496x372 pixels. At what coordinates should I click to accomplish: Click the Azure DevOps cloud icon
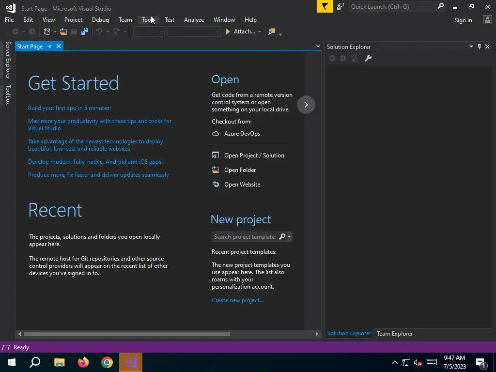tap(216, 134)
